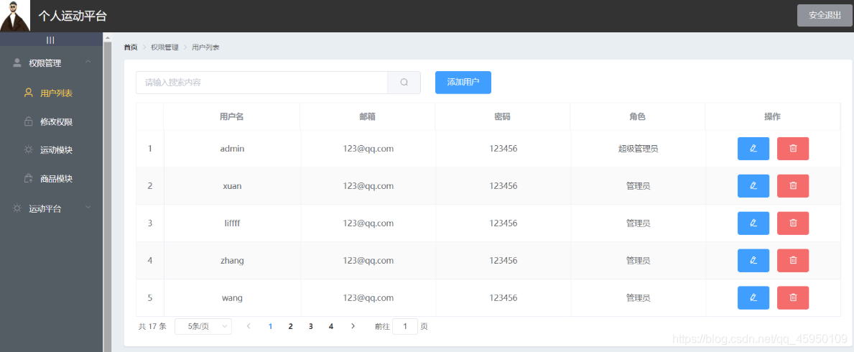The height and width of the screenshot is (352, 854).
Task: Click the 安全退出 logout button
Action: coord(825,15)
